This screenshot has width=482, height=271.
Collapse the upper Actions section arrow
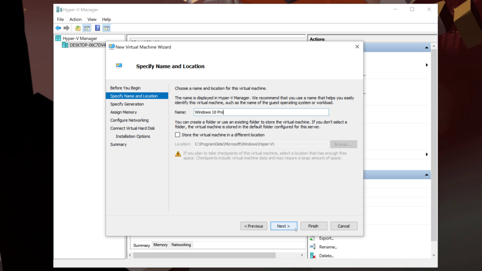tap(426, 48)
